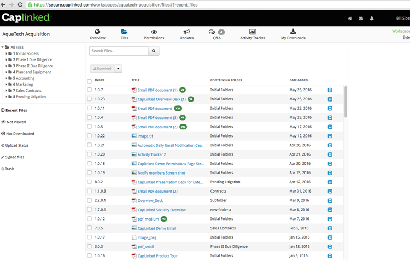This screenshot has width=410, height=262.
Task: Open notifications bell icon
Action: [x=372, y=19]
